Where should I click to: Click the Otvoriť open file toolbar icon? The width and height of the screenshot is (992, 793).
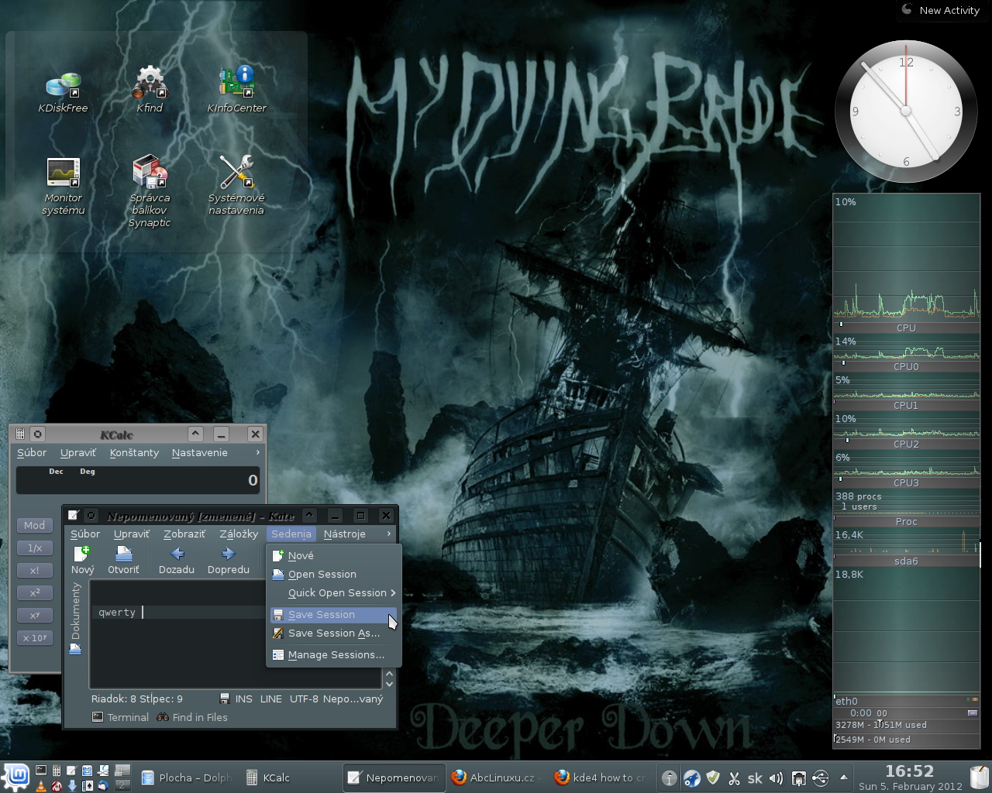point(123,559)
